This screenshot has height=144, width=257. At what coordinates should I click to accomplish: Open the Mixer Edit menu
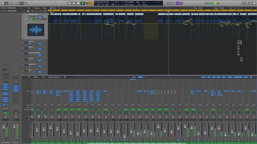coord(29,77)
